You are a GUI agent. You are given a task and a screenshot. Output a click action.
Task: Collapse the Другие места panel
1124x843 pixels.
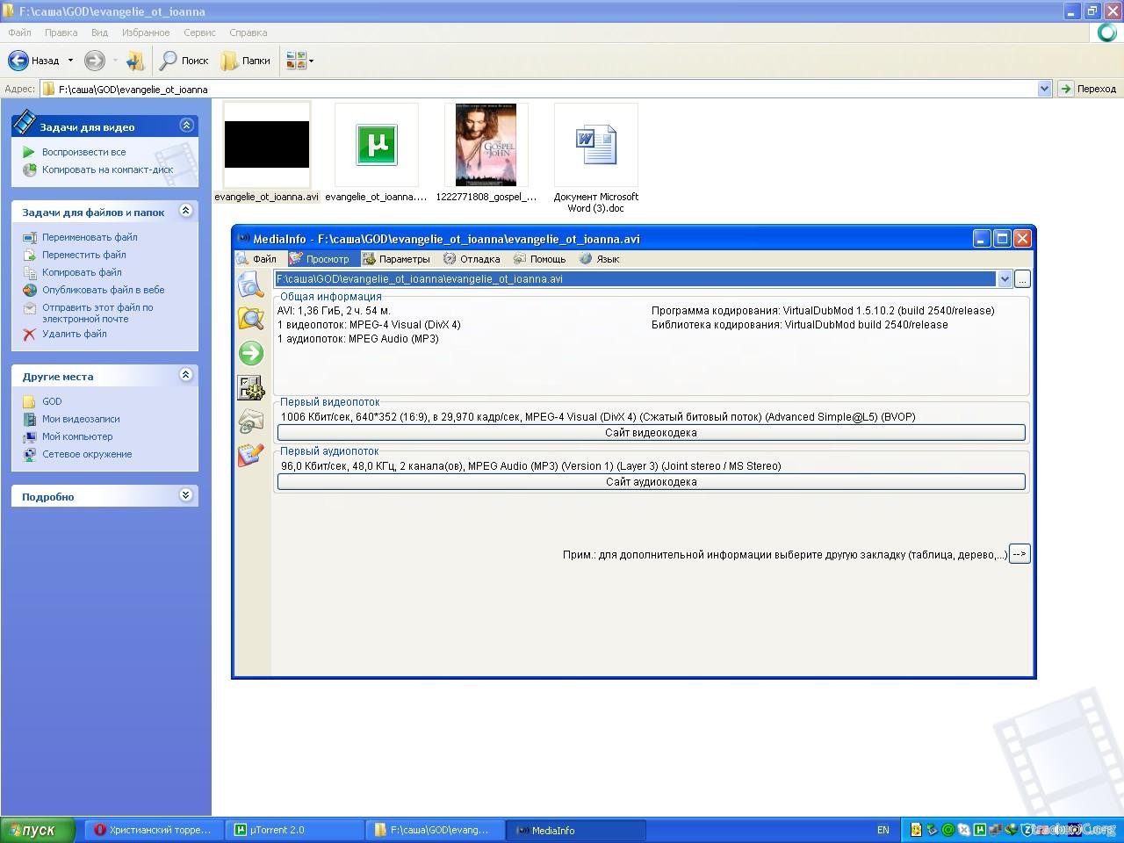[x=185, y=375]
